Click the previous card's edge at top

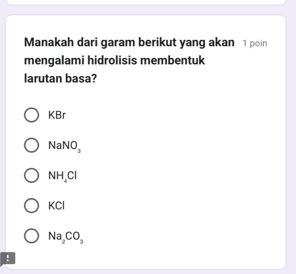tap(148, 3)
